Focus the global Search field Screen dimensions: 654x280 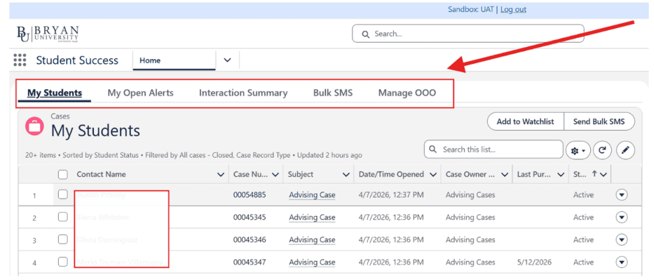point(468,34)
